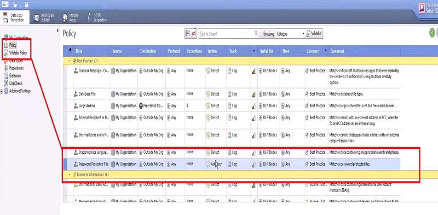Select the Gateways sidebar icon
The image size is (438, 215).
click(x=6, y=75)
